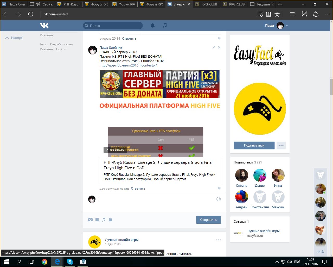Click the Наверх back-to-top link

point(14,38)
